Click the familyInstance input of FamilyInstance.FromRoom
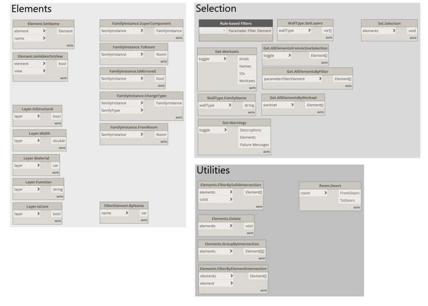428x306 pixels. click(122, 135)
